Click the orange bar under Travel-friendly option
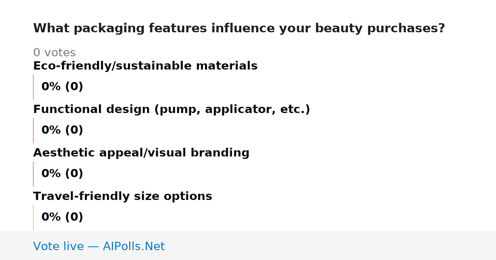 pos(33,217)
